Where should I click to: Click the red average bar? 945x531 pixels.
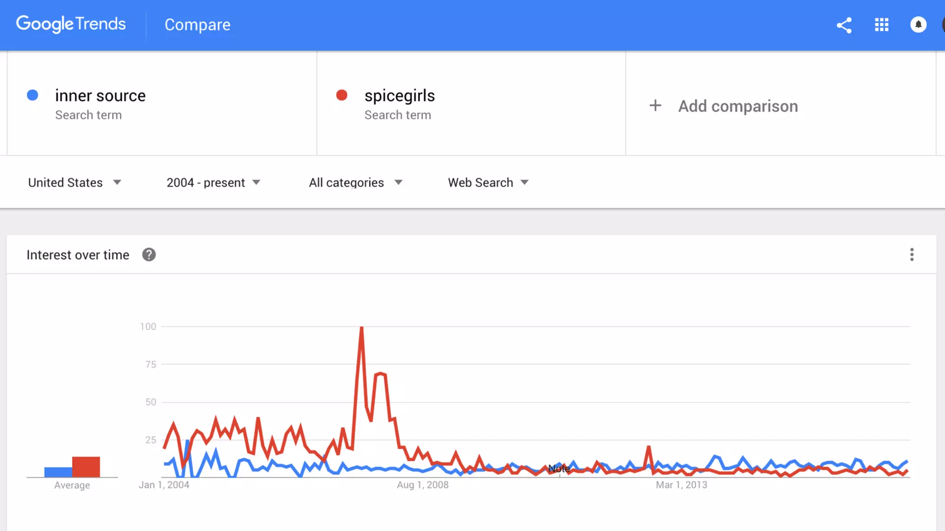pyautogui.click(x=86, y=466)
